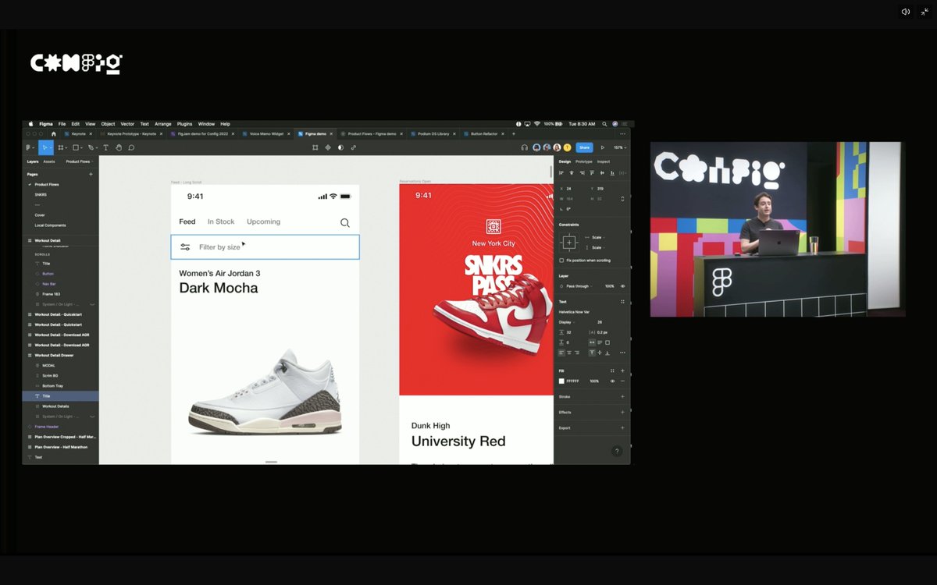
Task: Click the home icon in tab bar
Action: (x=53, y=134)
